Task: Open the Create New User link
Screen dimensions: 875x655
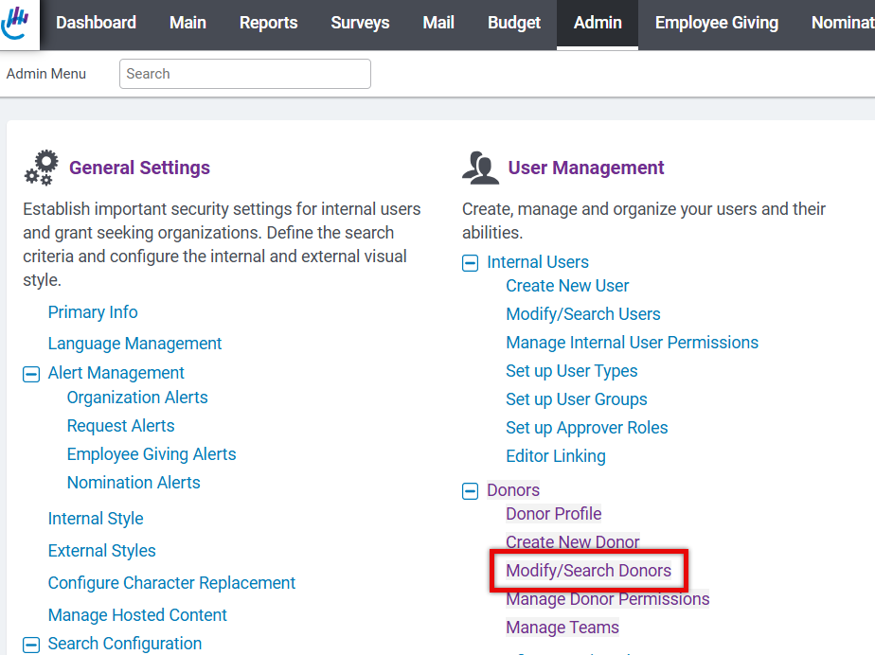Action: point(567,286)
